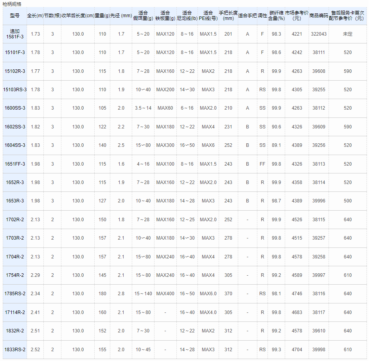
Task: Click the MAX4.0 PE line cell
Action: 208,312
